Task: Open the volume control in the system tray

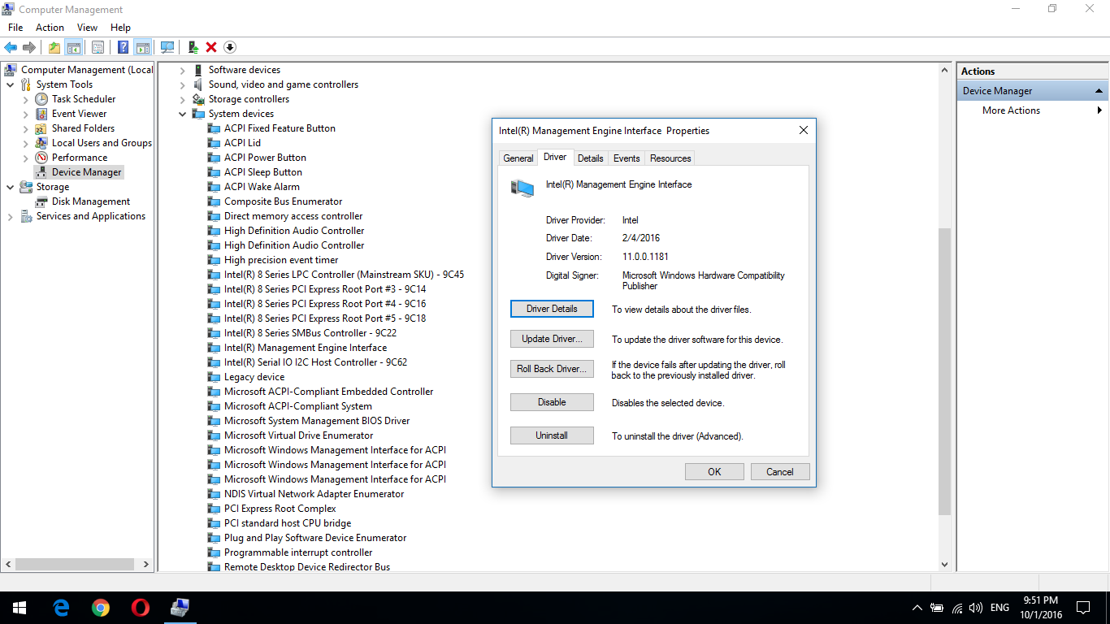Action: click(976, 608)
